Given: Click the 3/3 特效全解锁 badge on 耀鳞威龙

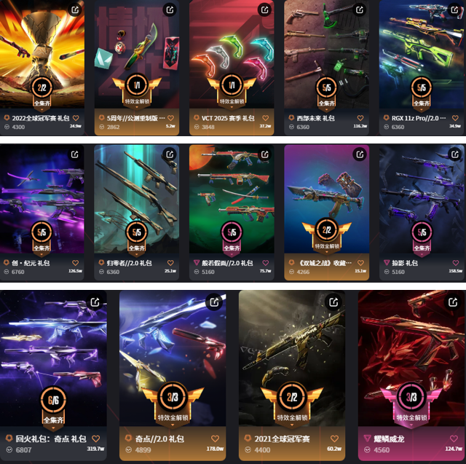Looking at the screenshot, I should [411, 405].
